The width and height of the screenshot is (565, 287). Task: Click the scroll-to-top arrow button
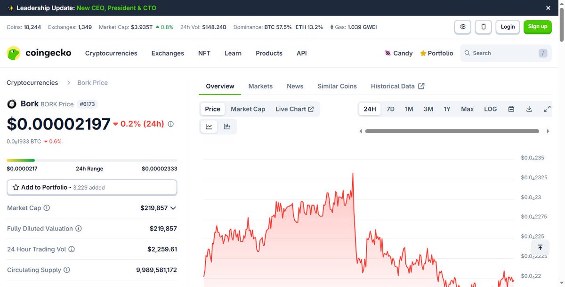coord(540,247)
